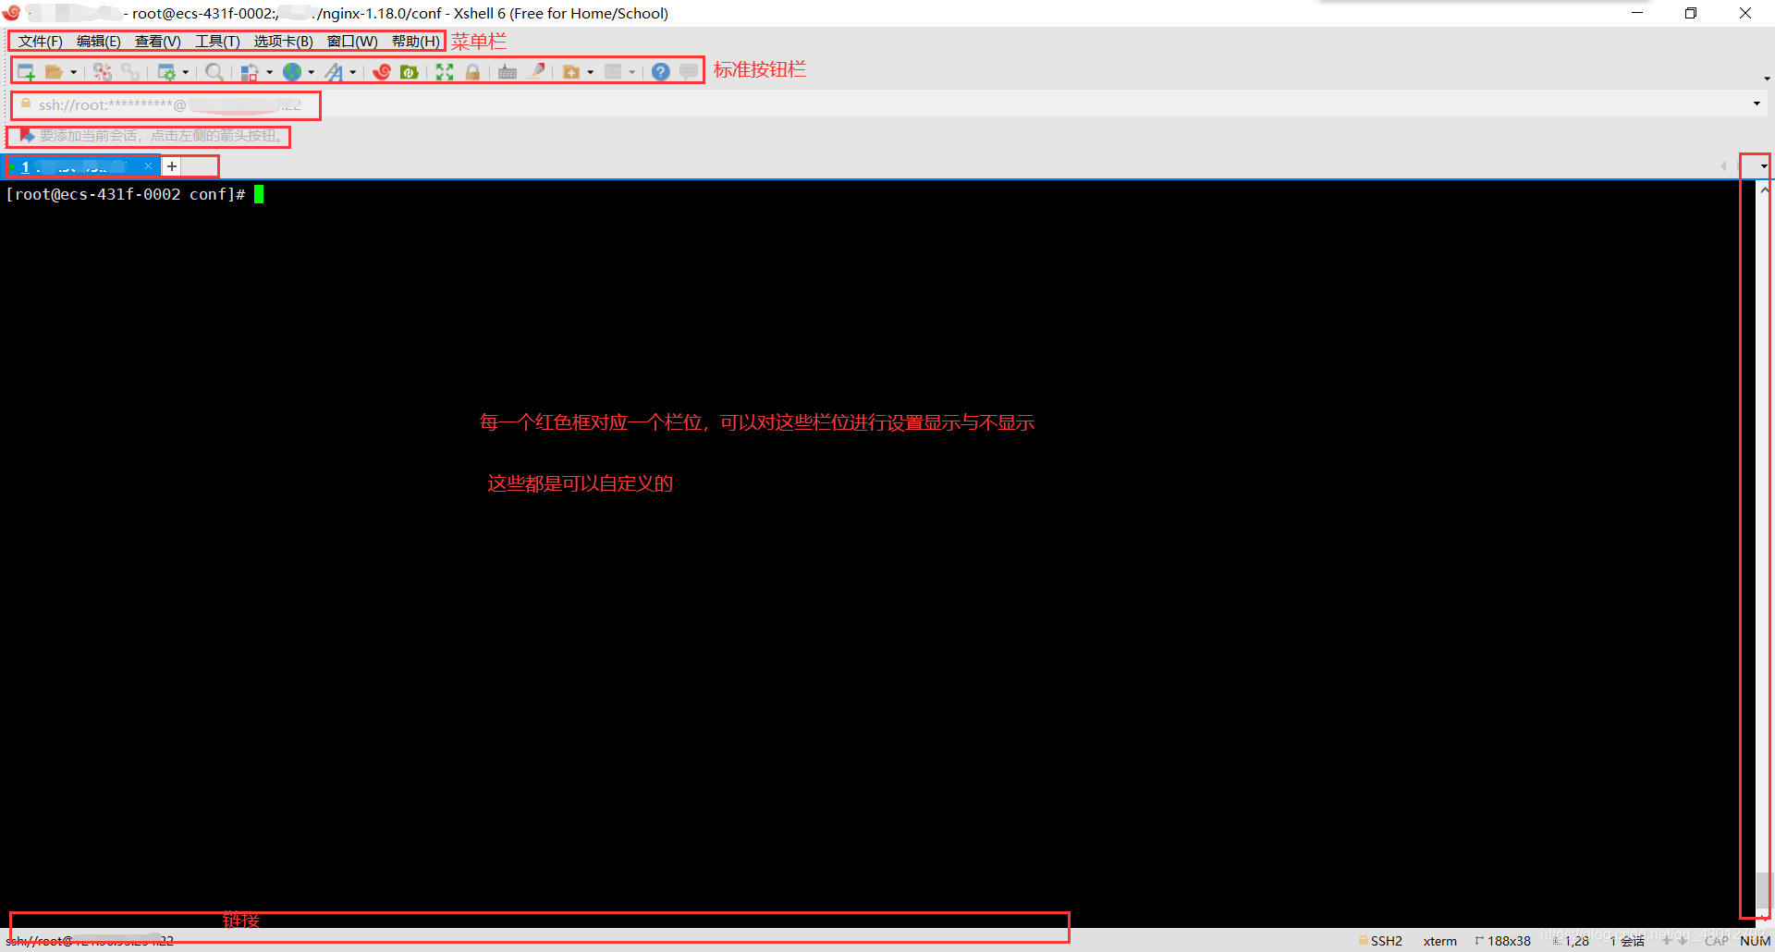Click the toolbar options overflow arrow
Viewport: 1775px width, 952px height.
click(x=1767, y=79)
